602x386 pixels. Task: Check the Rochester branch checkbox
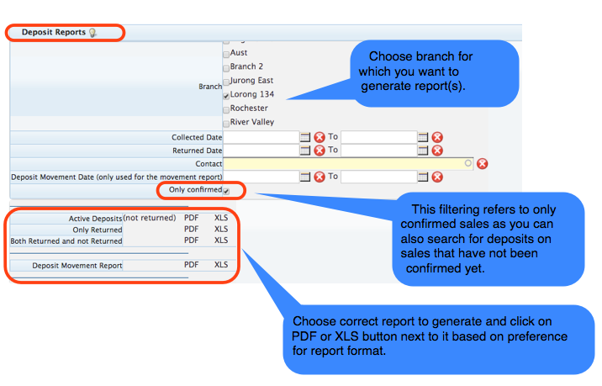point(226,110)
